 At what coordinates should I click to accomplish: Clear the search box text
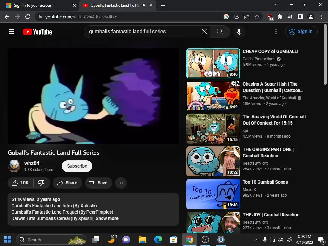[x=205, y=32]
